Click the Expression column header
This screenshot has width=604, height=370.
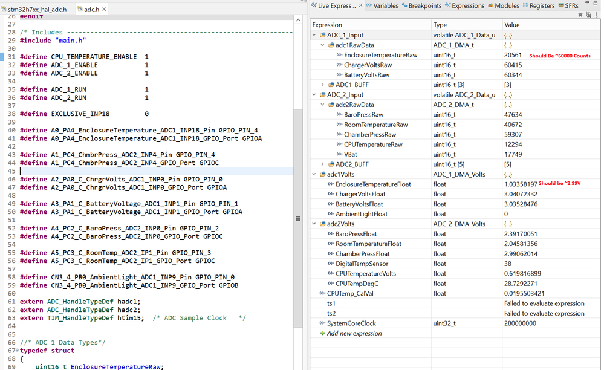(x=371, y=25)
